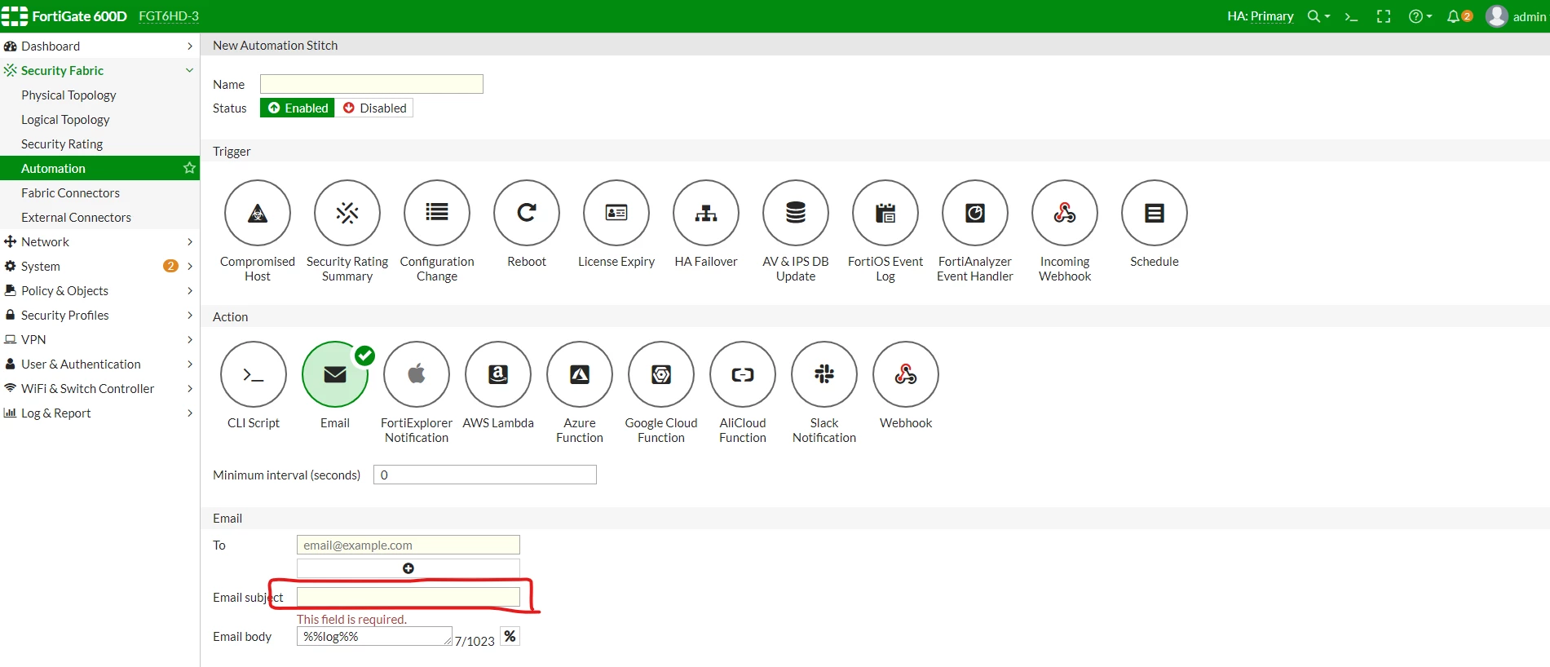The image size is (1550, 667).
Task: Select the Incoming Webhook trigger
Action: [x=1065, y=213]
